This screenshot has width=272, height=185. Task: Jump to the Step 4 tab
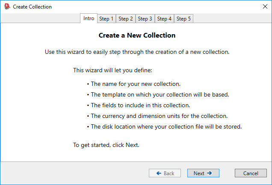coord(164,19)
